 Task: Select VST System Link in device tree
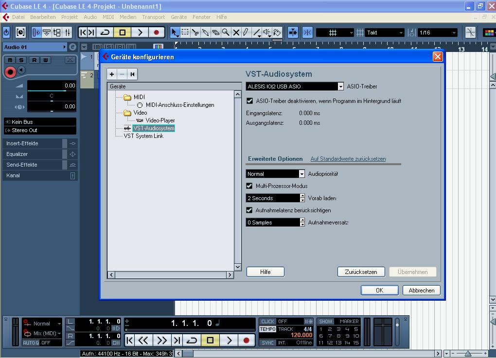pos(143,136)
